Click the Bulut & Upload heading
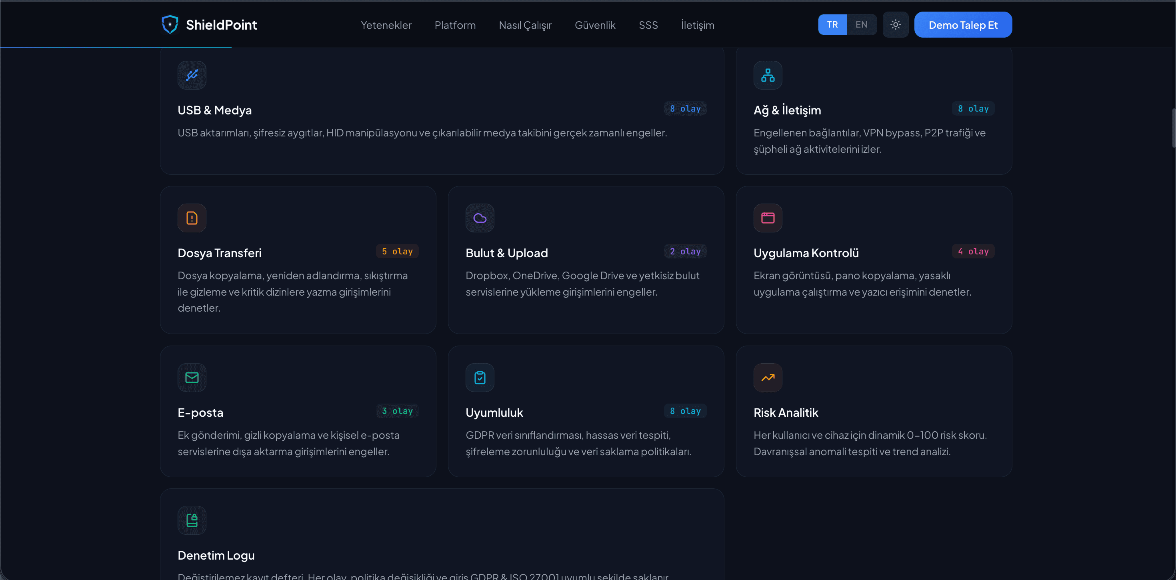 [507, 253]
